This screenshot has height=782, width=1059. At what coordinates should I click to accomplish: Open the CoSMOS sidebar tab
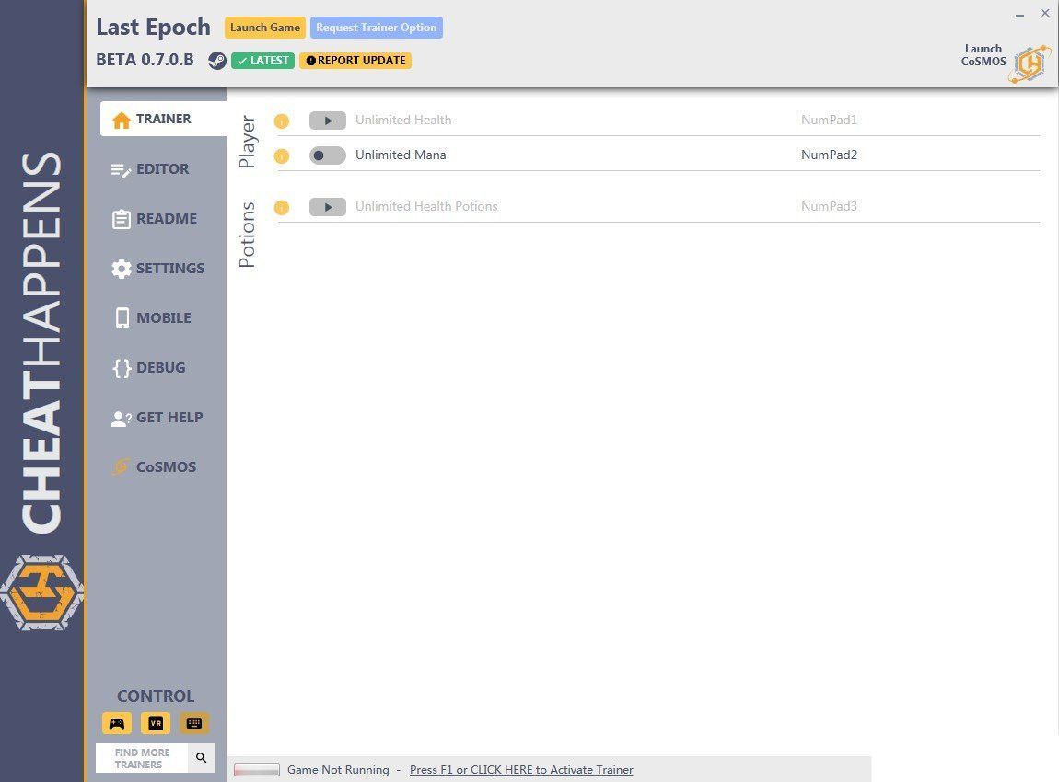pyautogui.click(x=163, y=467)
